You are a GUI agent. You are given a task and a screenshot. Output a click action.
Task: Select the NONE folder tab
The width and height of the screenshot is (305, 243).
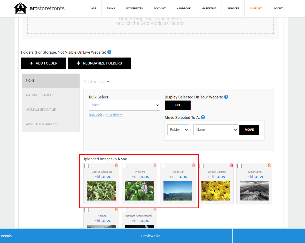pos(51,81)
